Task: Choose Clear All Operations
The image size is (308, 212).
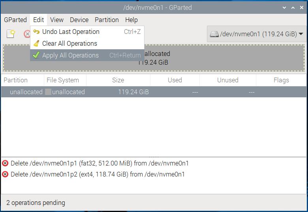Action: pos(87,43)
